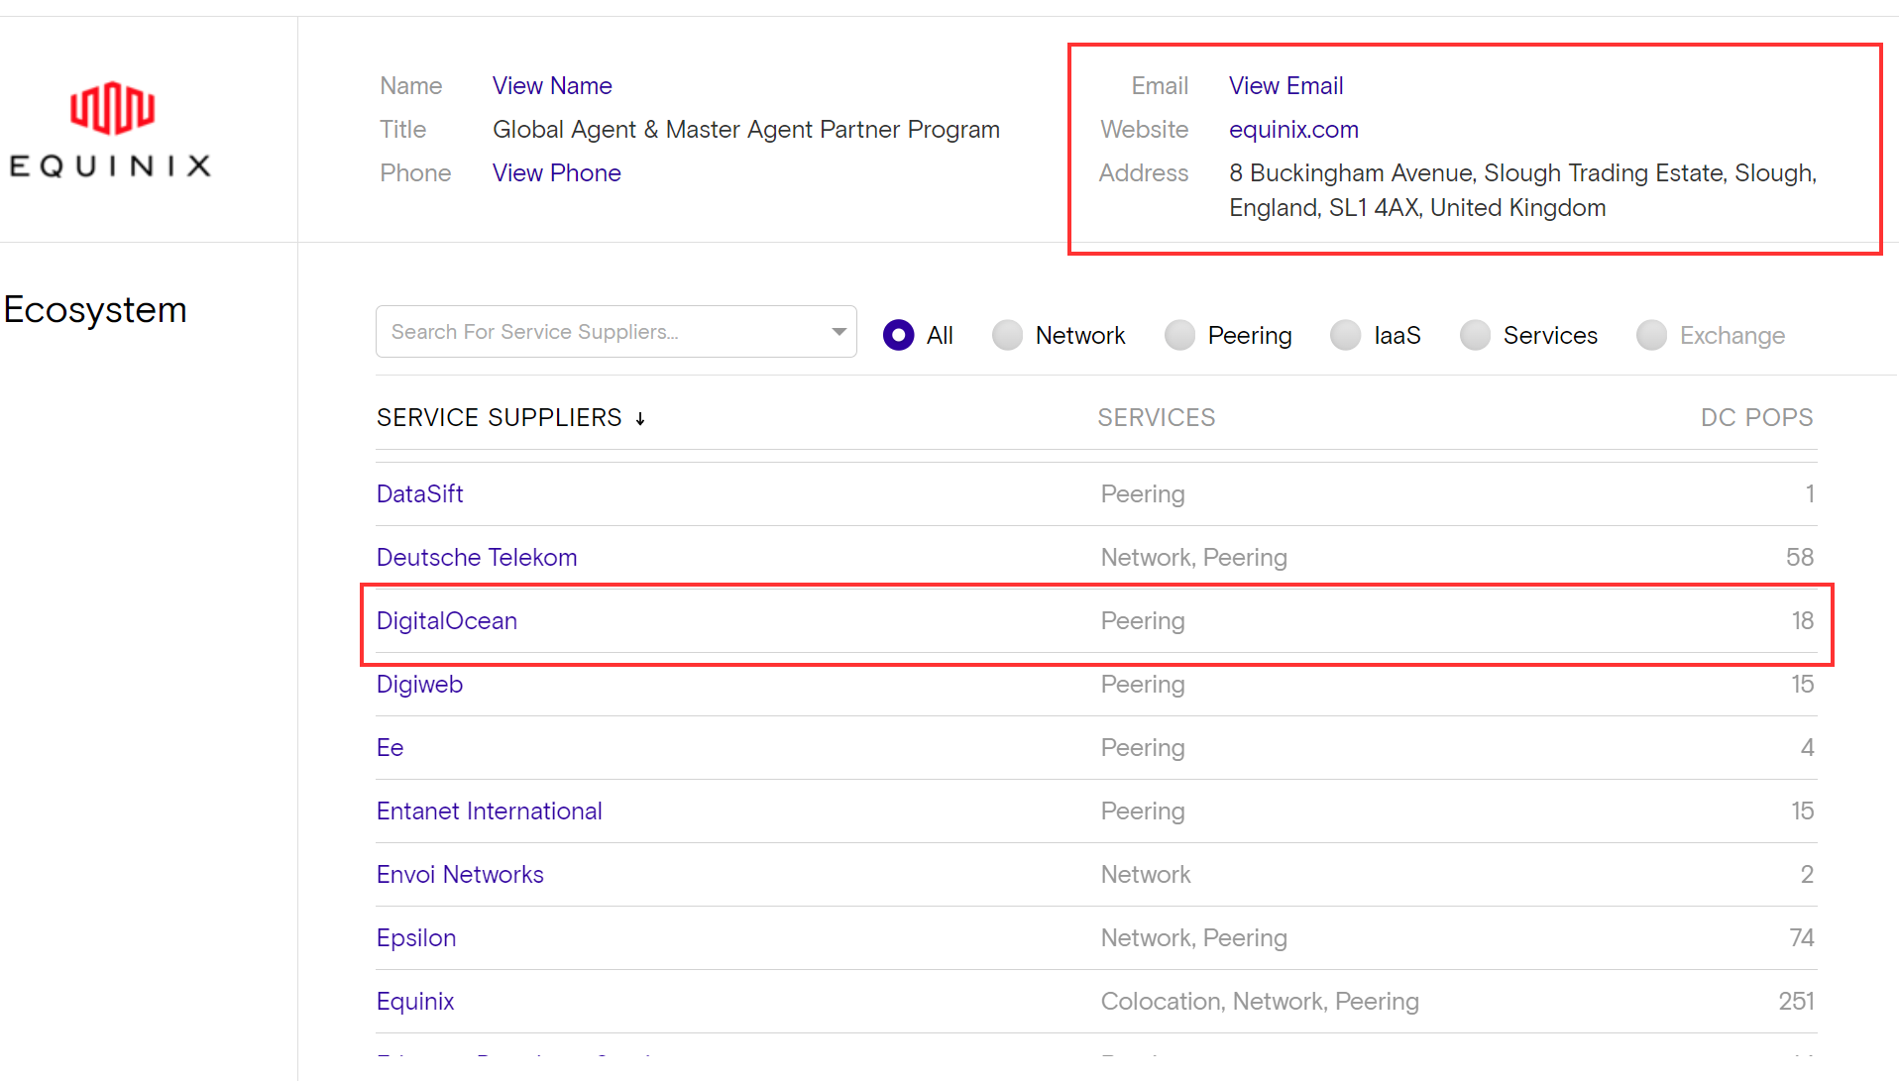Reveal the phone via View Phone

pos(556,173)
